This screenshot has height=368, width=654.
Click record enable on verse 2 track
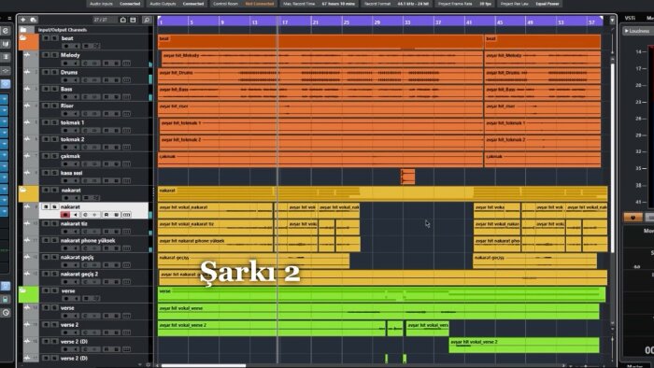[x=66, y=333]
